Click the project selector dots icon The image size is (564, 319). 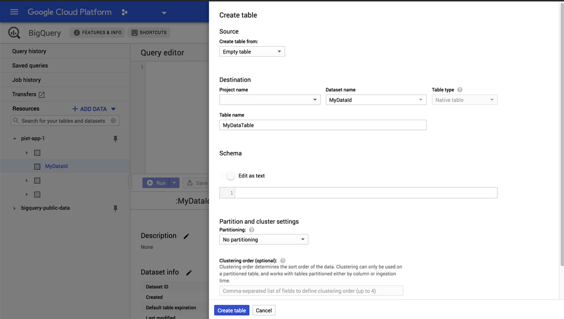(x=124, y=12)
